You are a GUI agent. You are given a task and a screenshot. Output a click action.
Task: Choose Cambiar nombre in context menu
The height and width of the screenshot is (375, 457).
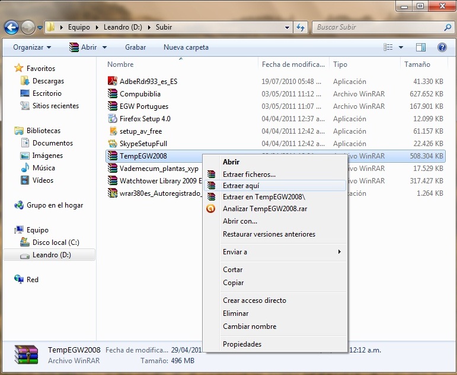[x=275, y=326]
